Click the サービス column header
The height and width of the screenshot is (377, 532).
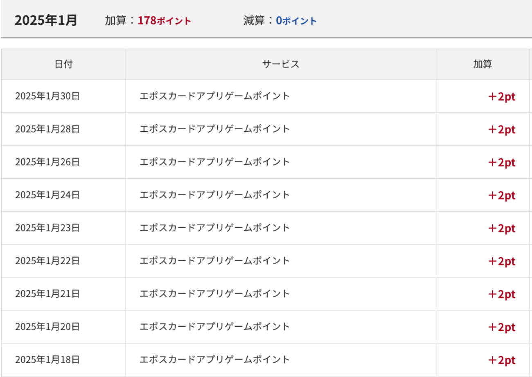click(281, 64)
